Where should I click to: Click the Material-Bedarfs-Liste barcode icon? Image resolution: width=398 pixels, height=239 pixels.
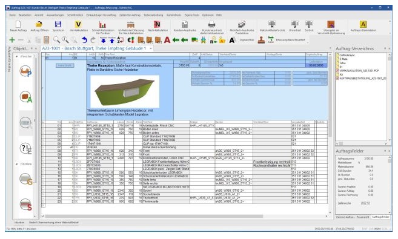(x=272, y=27)
